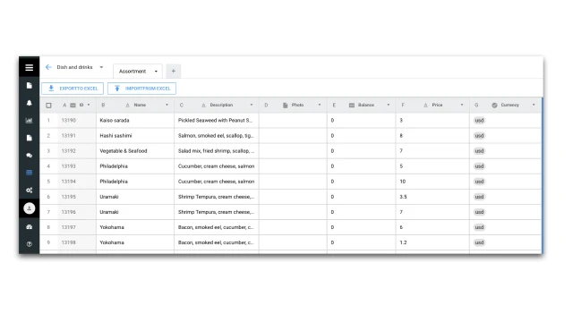Click the row number 5 cell
This screenshot has width=573, height=322.
pyautogui.click(x=48, y=182)
